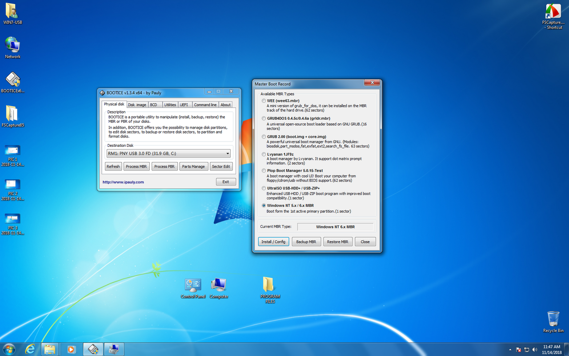Click the Process MBR button
Screen dimensions: 569x356
[x=136, y=166]
